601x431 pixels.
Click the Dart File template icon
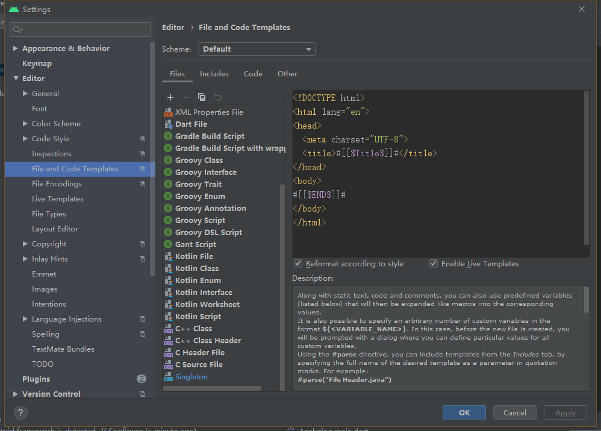[x=169, y=124]
